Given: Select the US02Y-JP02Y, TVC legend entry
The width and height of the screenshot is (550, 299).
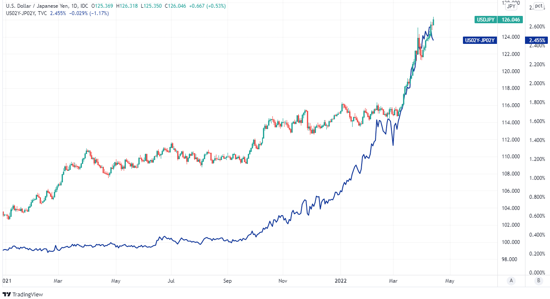Looking at the screenshot, I should coord(25,13).
